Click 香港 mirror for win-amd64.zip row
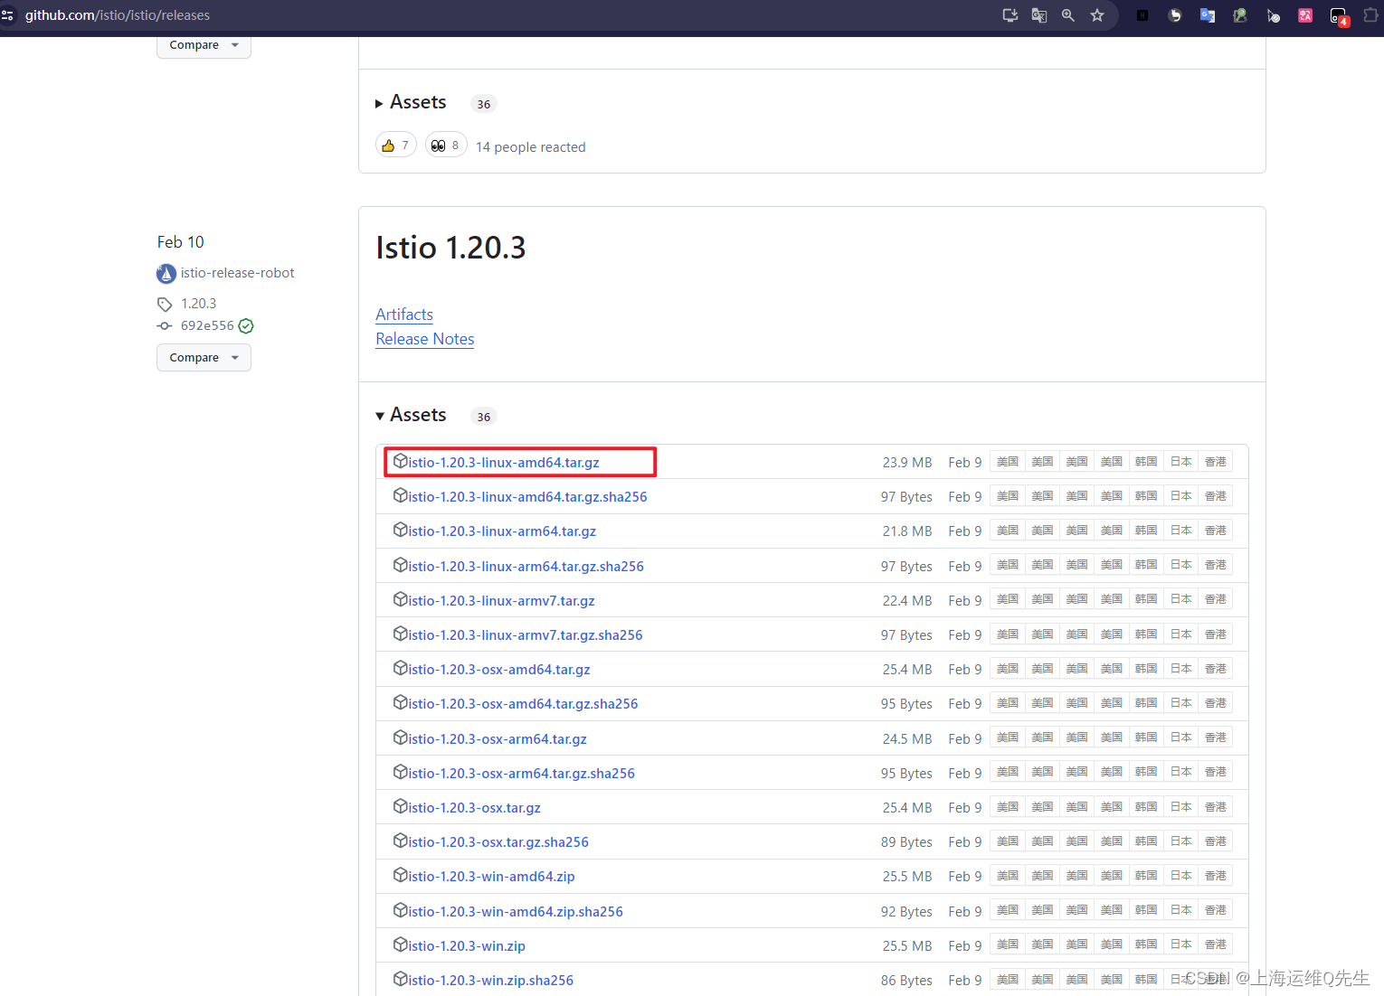 tap(1216, 876)
